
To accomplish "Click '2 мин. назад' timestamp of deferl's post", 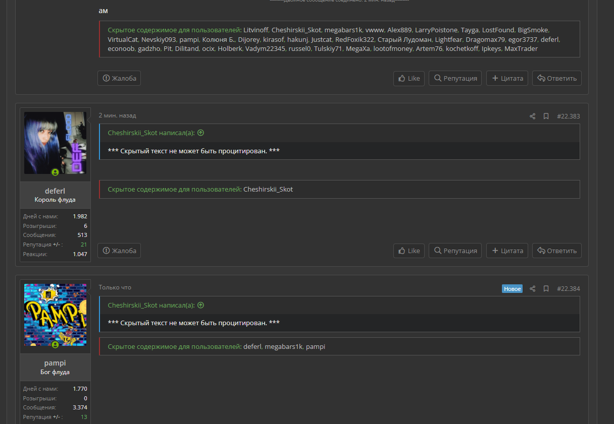I will [x=117, y=115].
